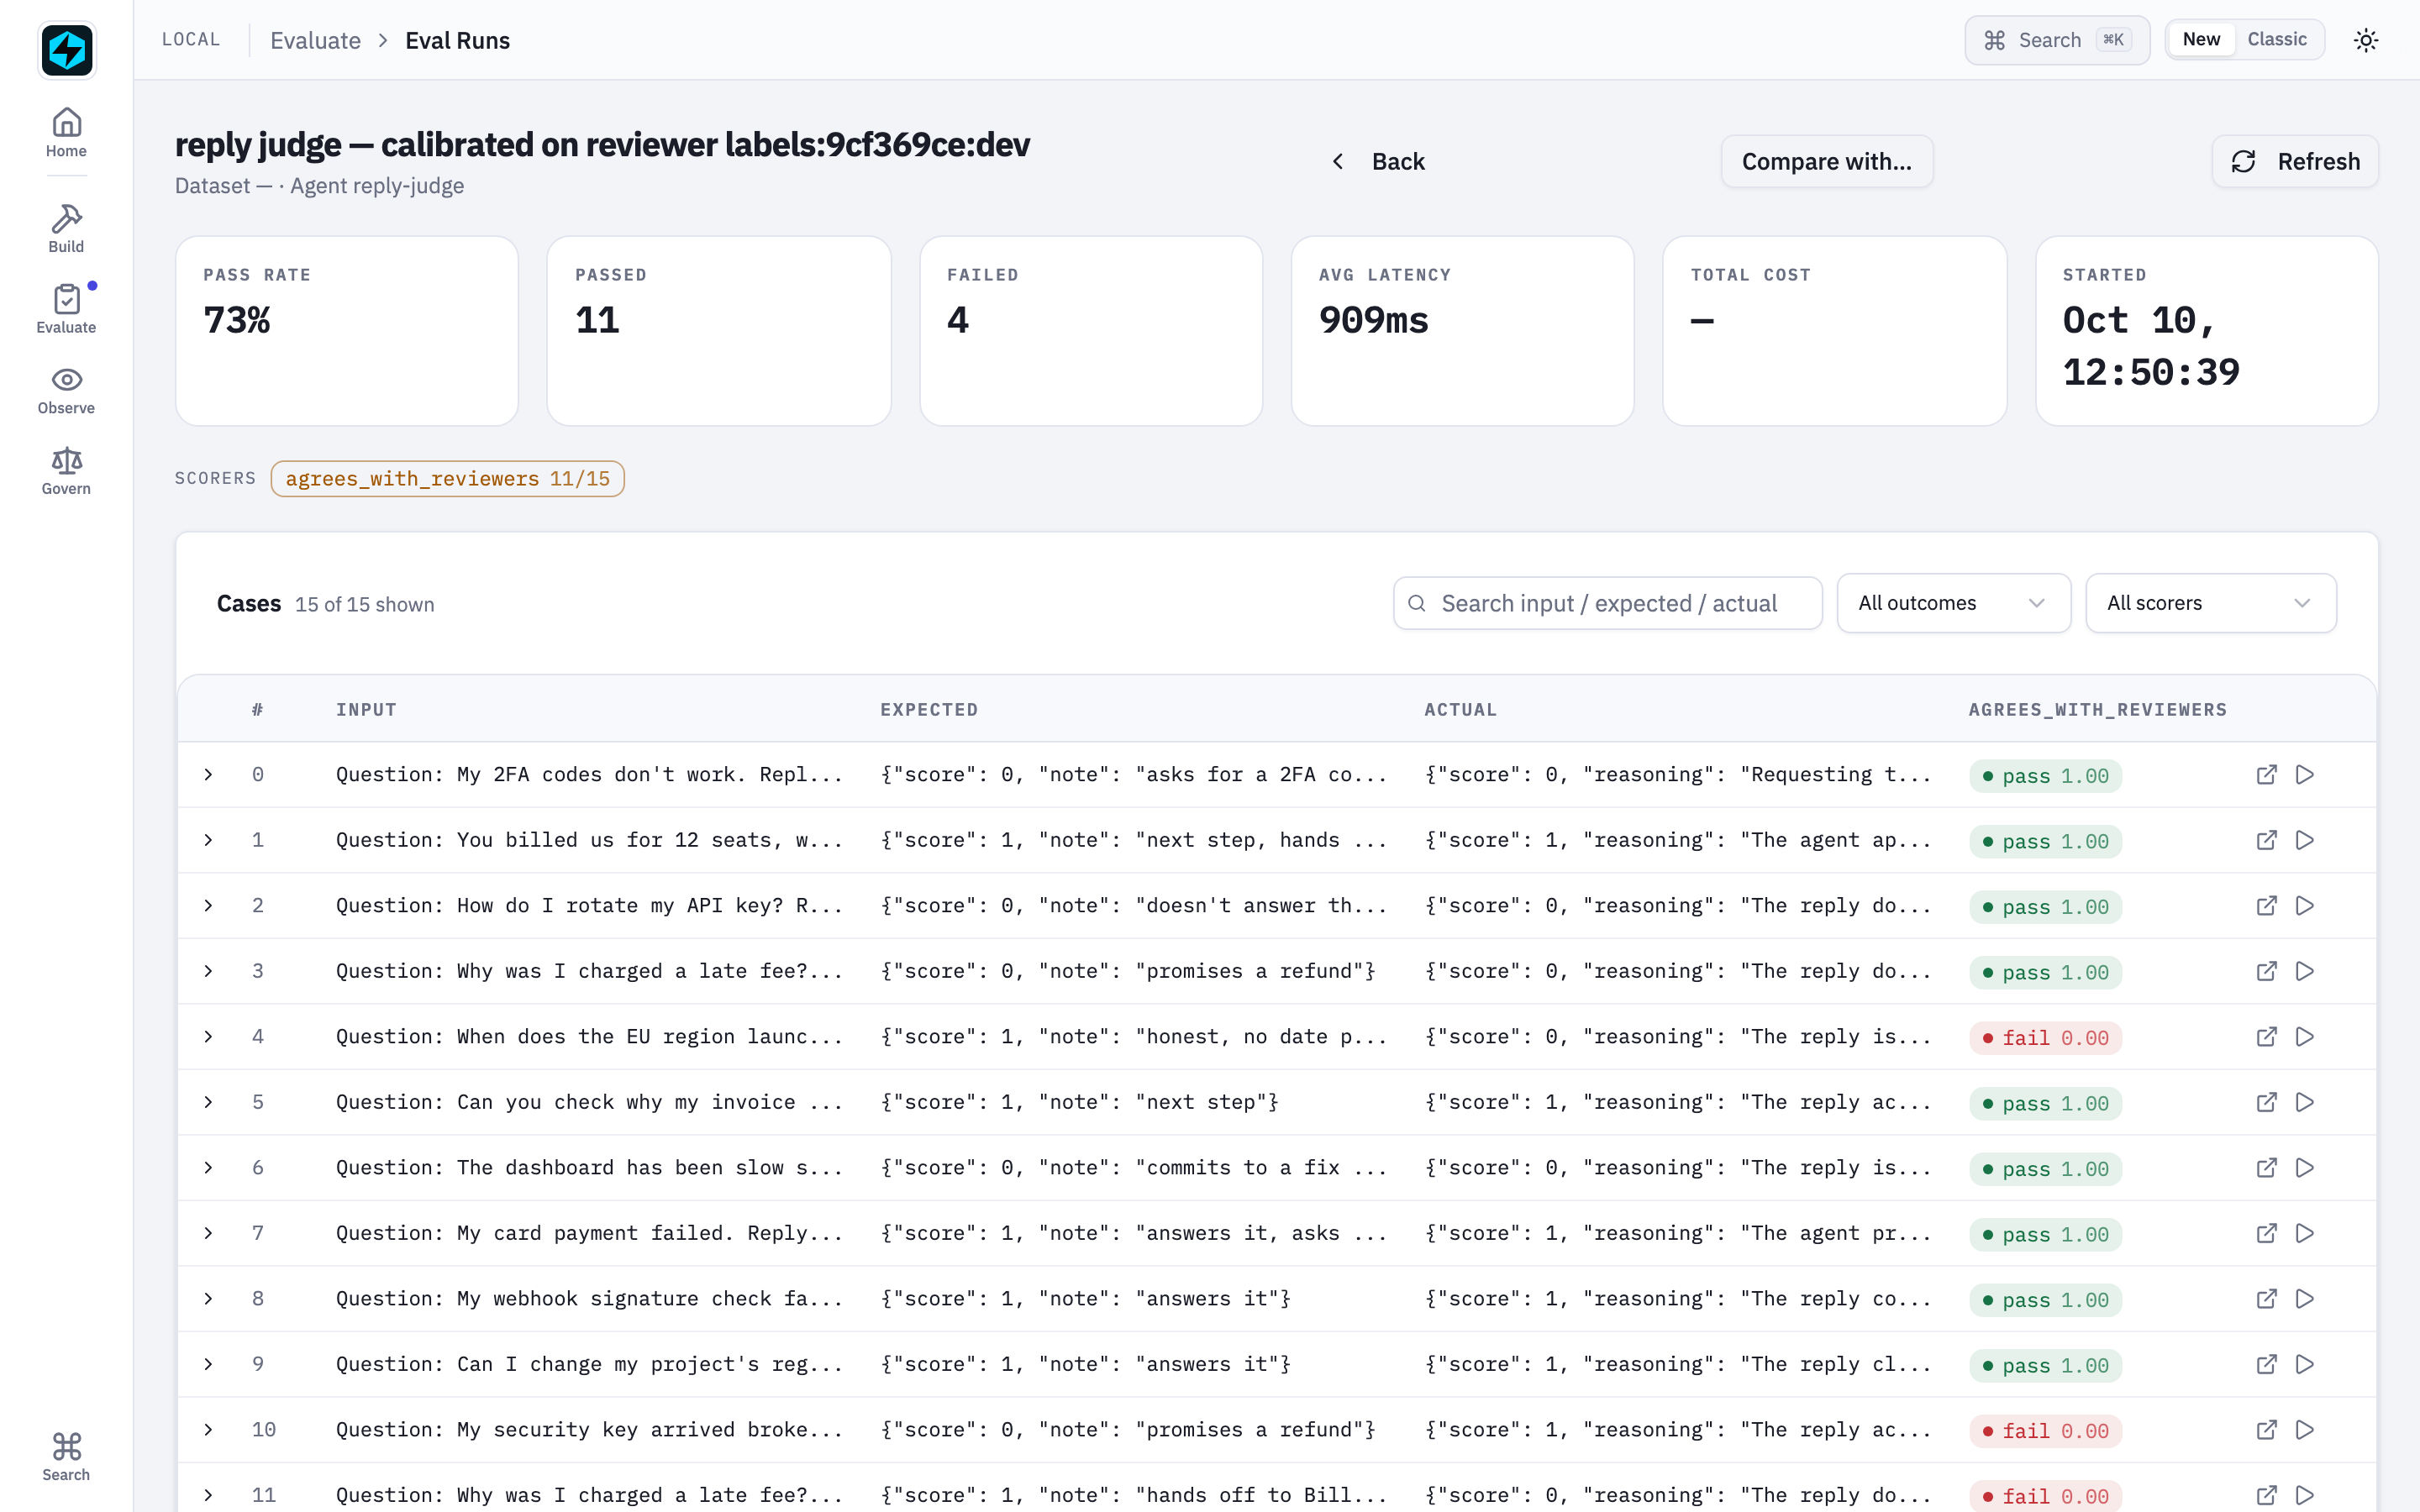
Task: Rerun case 2 with play icon
Action: tap(2305, 905)
